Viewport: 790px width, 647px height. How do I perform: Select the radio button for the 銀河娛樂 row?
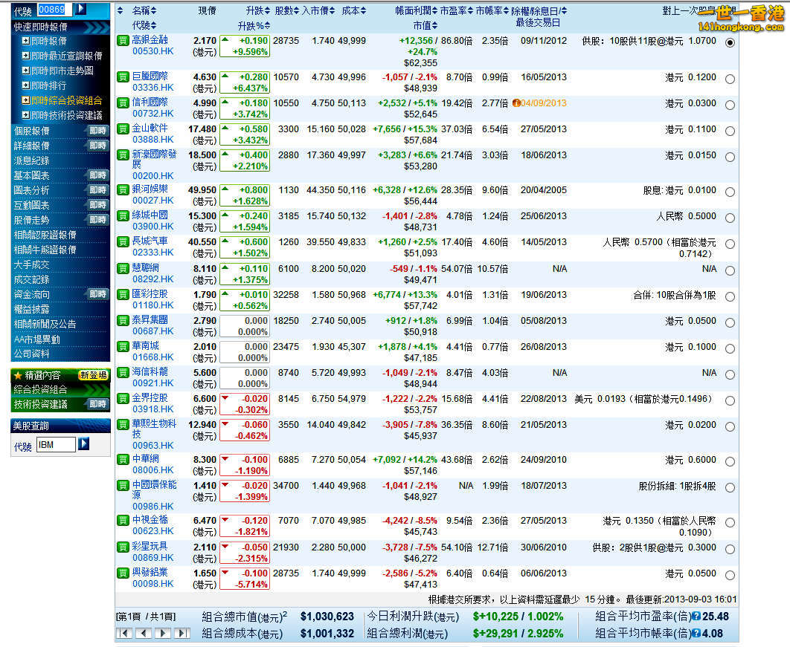pyautogui.click(x=730, y=192)
